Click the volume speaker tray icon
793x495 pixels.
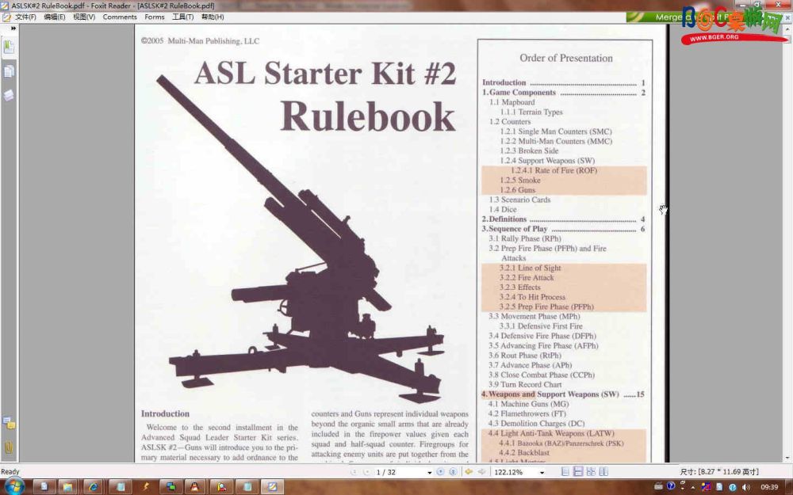coord(745,487)
